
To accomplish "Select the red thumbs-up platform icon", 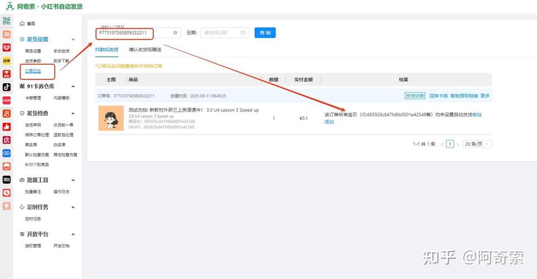I will coord(7,127).
